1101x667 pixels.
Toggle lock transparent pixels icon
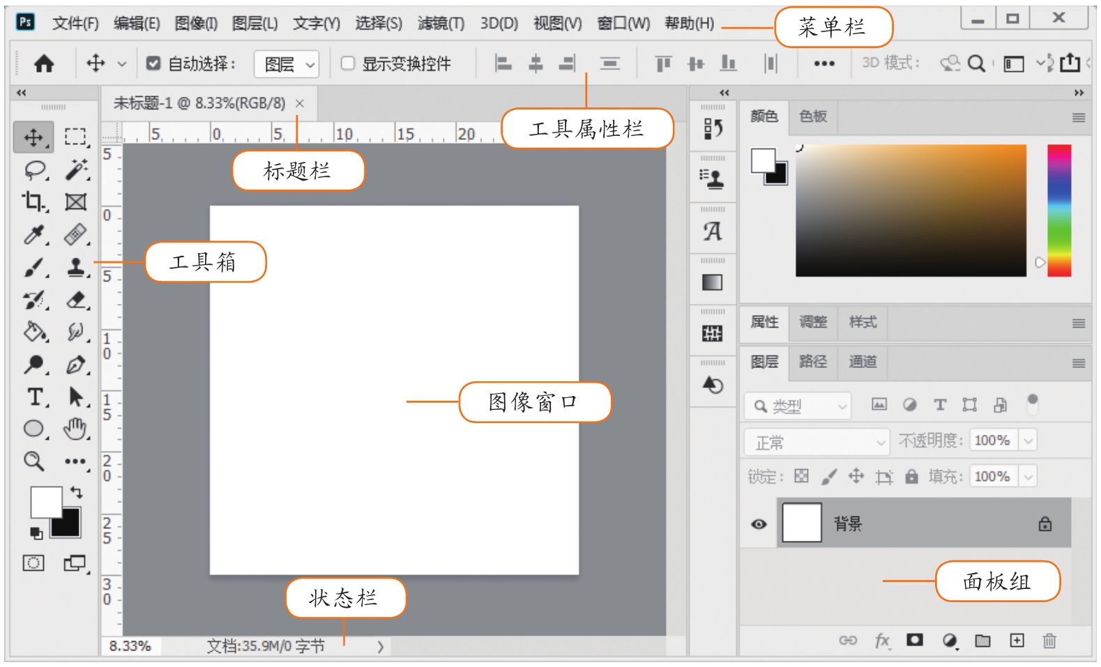[x=802, y=476]
